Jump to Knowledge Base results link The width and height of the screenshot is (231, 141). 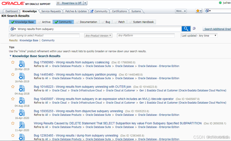pyautogui.click(x=29, y=40)
